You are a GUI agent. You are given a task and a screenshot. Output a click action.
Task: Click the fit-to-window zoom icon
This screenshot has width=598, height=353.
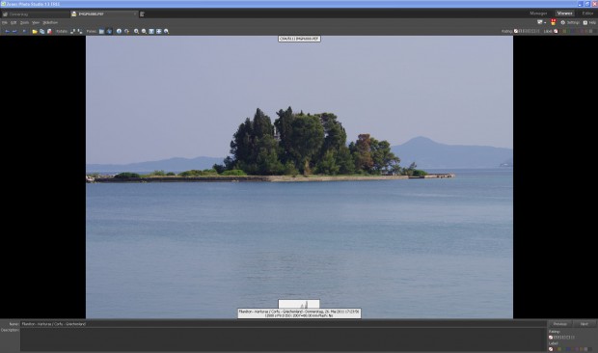point(151,31)
